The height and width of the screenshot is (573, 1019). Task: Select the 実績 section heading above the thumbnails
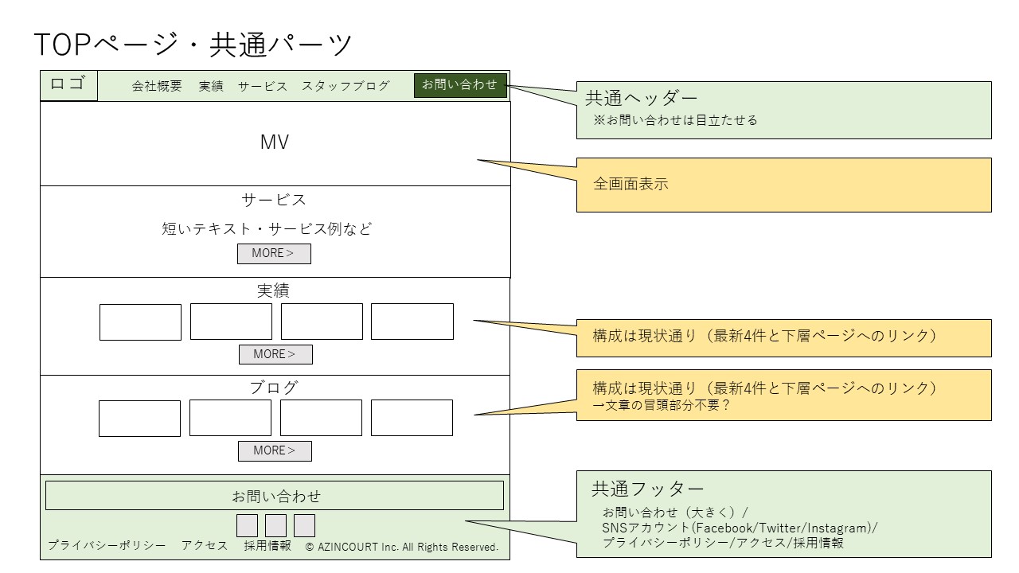coord(273,290)
